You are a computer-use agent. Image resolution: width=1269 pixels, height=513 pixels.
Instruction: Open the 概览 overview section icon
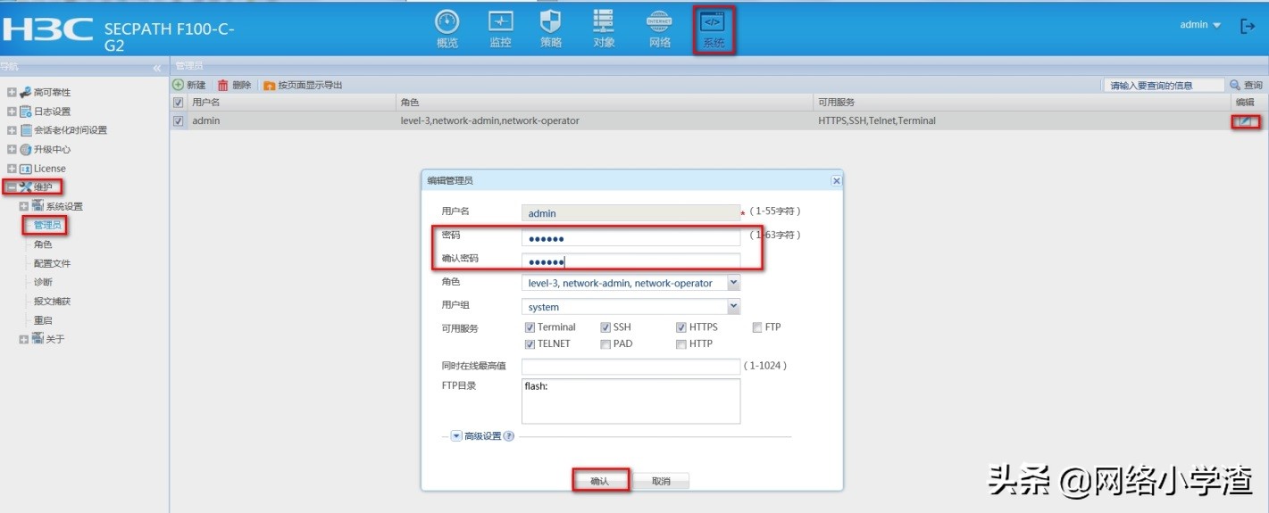(447, 21)
